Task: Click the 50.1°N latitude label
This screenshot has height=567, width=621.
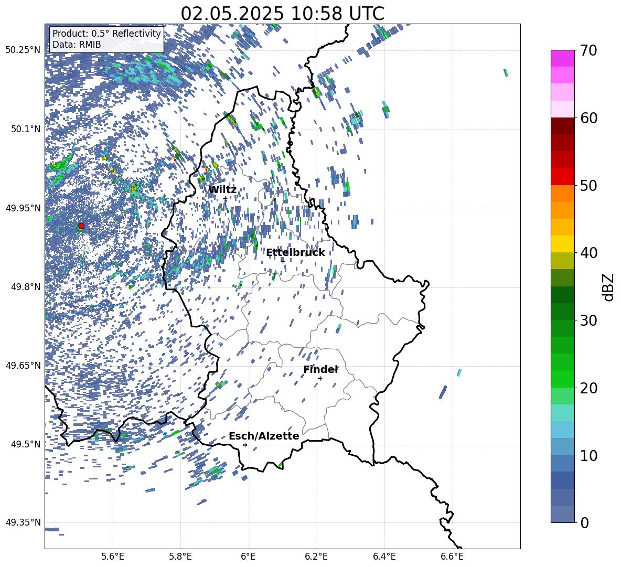Action: (x=25, y=129)
